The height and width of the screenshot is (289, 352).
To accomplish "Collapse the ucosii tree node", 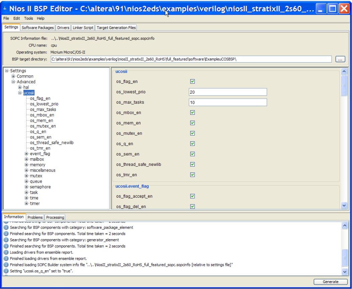I will [x=20, y=93].
